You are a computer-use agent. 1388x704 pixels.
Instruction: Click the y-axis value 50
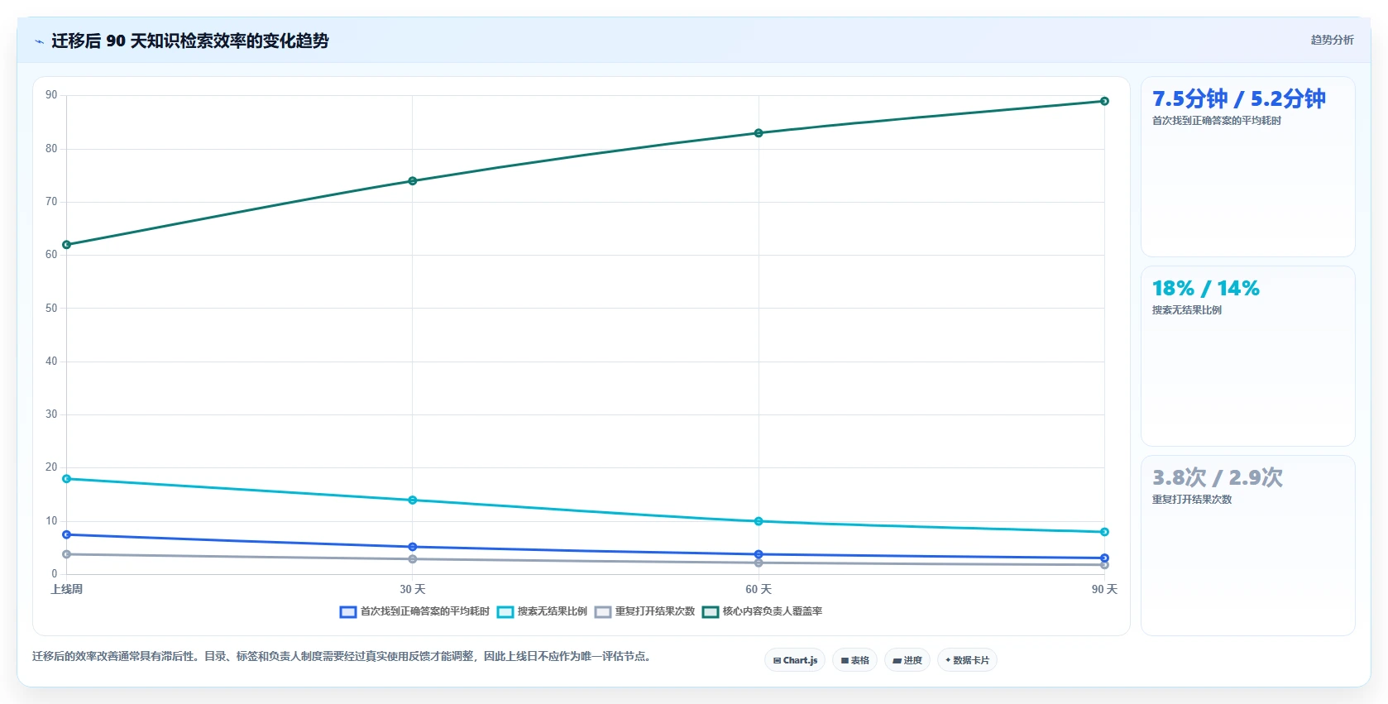[x=51, y=308]
